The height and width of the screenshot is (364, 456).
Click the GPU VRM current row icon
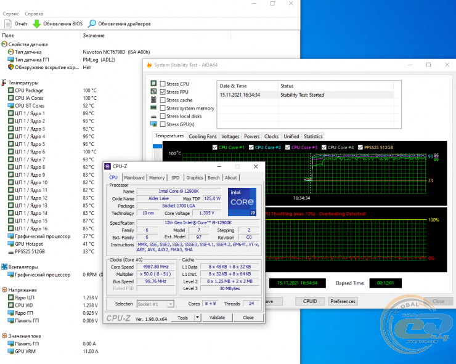coord(10,351)
